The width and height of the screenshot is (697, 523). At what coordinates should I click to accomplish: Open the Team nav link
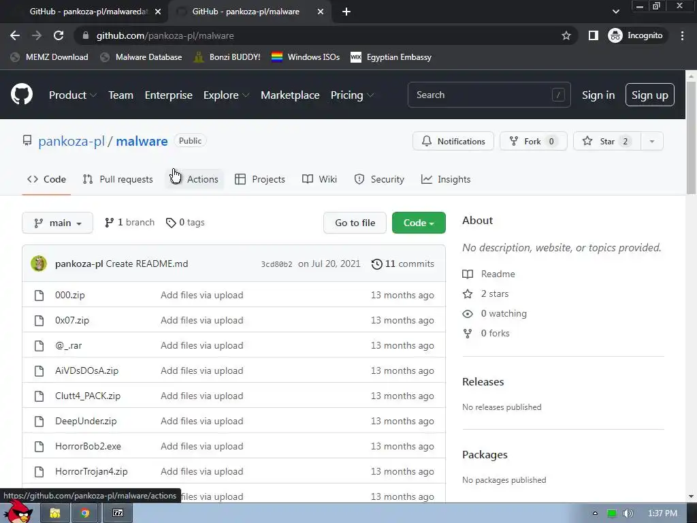click(121, 95)
